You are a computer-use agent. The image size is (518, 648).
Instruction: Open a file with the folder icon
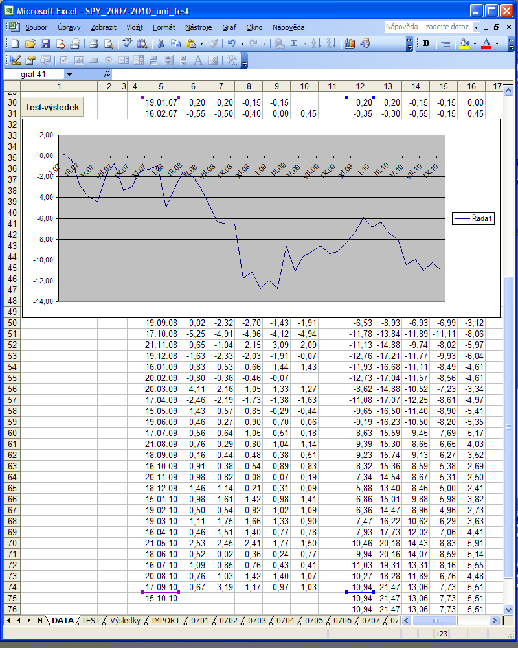click(x=30, y=43)
